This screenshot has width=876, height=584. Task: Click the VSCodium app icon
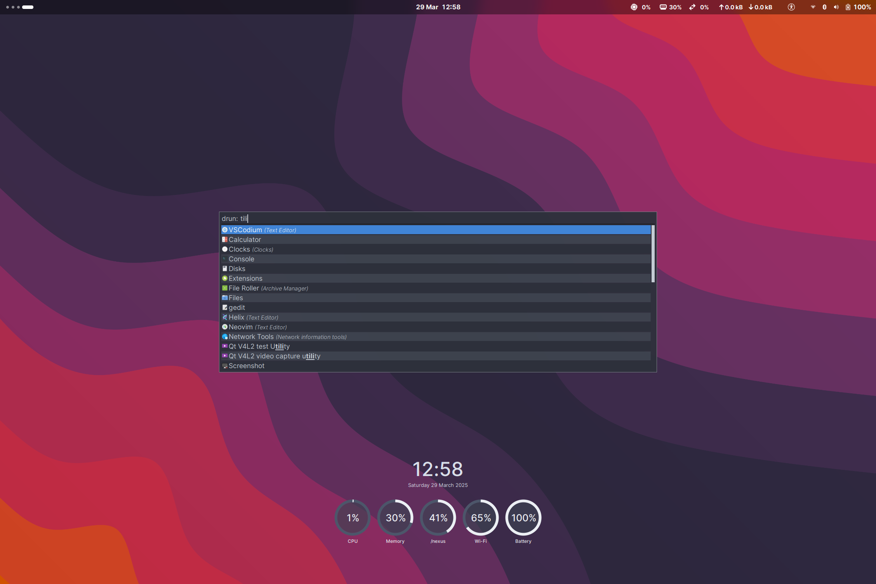[225, 230]
